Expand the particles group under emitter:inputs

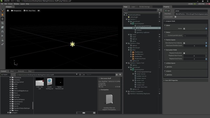[x=165, y=67]
